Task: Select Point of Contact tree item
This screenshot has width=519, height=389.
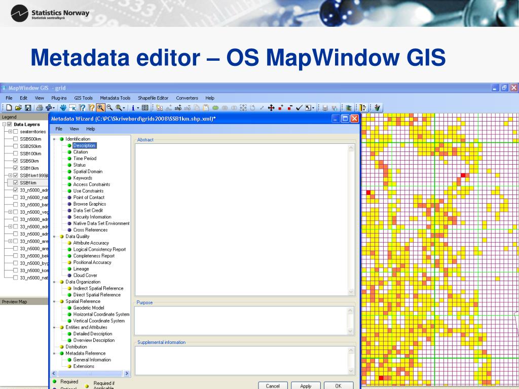Action: click(89, 198)
